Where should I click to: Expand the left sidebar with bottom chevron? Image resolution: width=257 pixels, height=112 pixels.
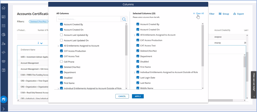pyautogui.click(x=4, y=109)
